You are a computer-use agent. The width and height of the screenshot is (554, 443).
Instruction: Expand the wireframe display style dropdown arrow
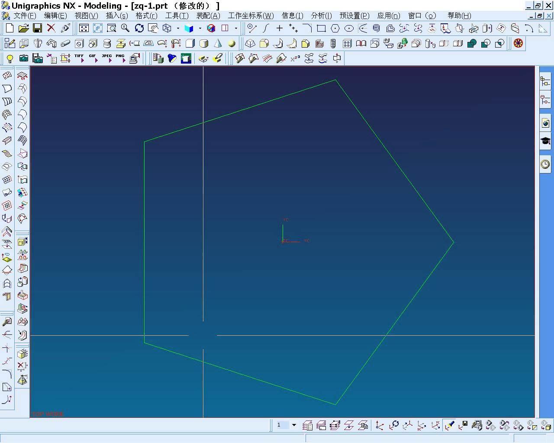pyautogui.click(x=178, y=28)
